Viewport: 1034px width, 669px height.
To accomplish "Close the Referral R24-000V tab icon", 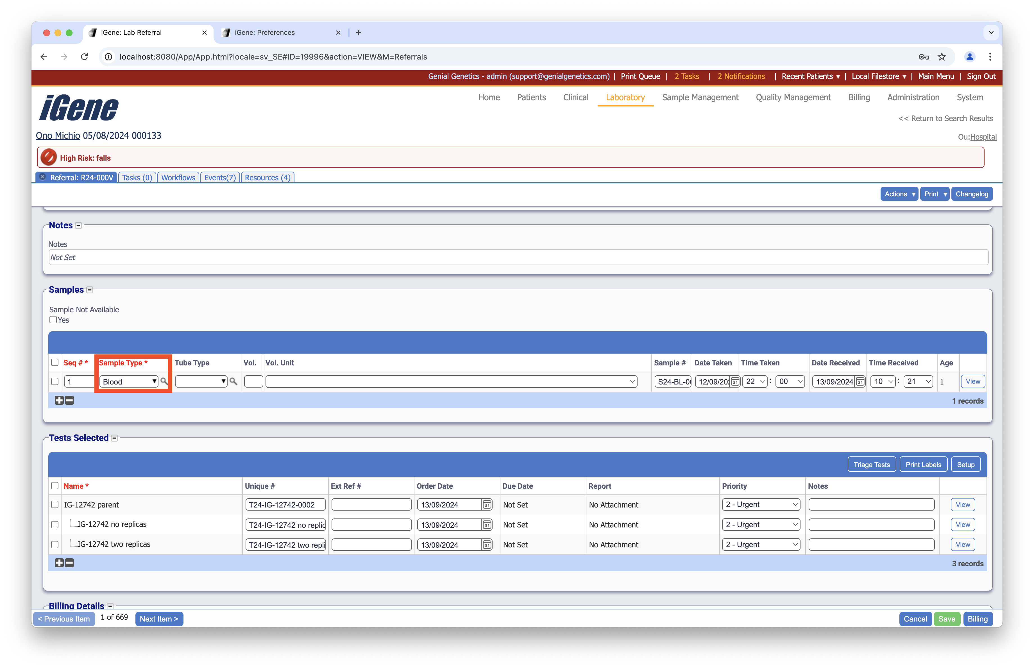I will coord(43,177).
